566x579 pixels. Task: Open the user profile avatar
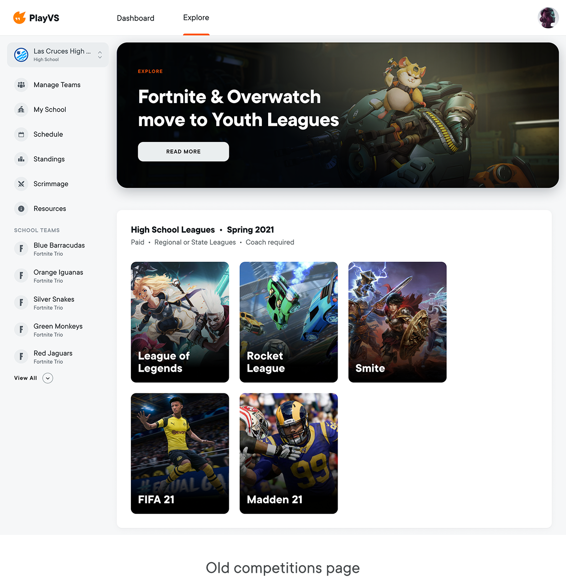click(548, 18)
